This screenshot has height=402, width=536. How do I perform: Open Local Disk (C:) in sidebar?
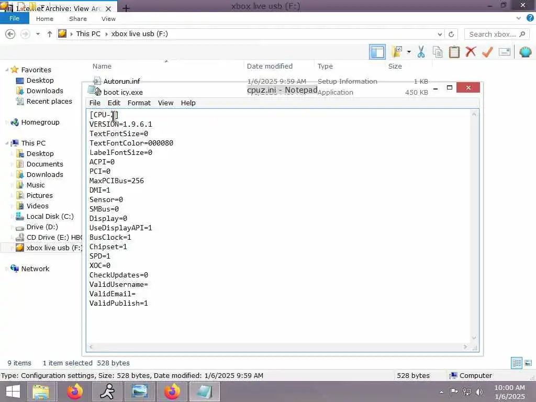(50, 216)
